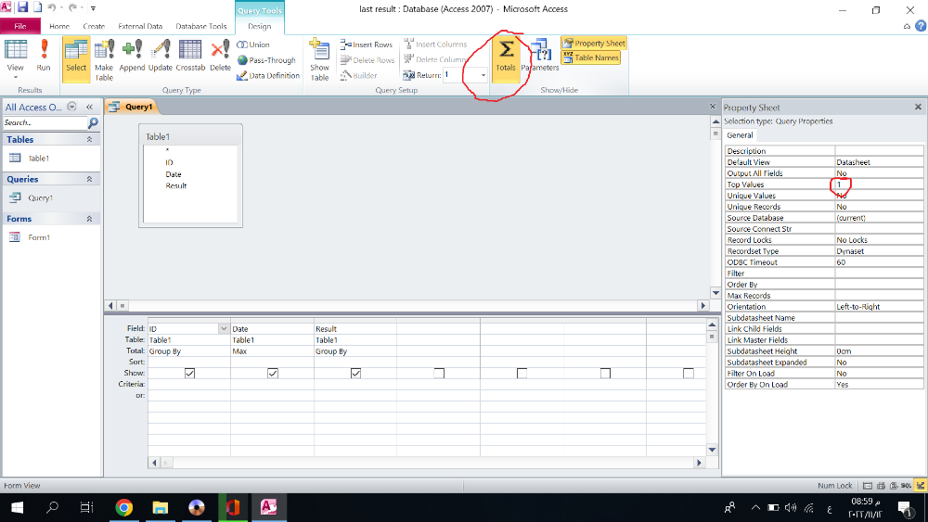Choose the Append query type

(x=132, y=56)
